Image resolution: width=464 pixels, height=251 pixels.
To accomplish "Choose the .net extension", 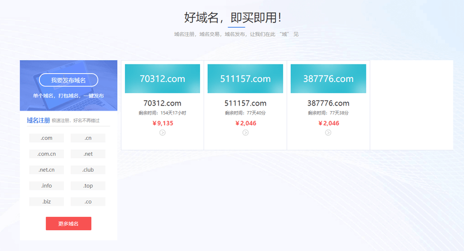I will click(88, 154).
